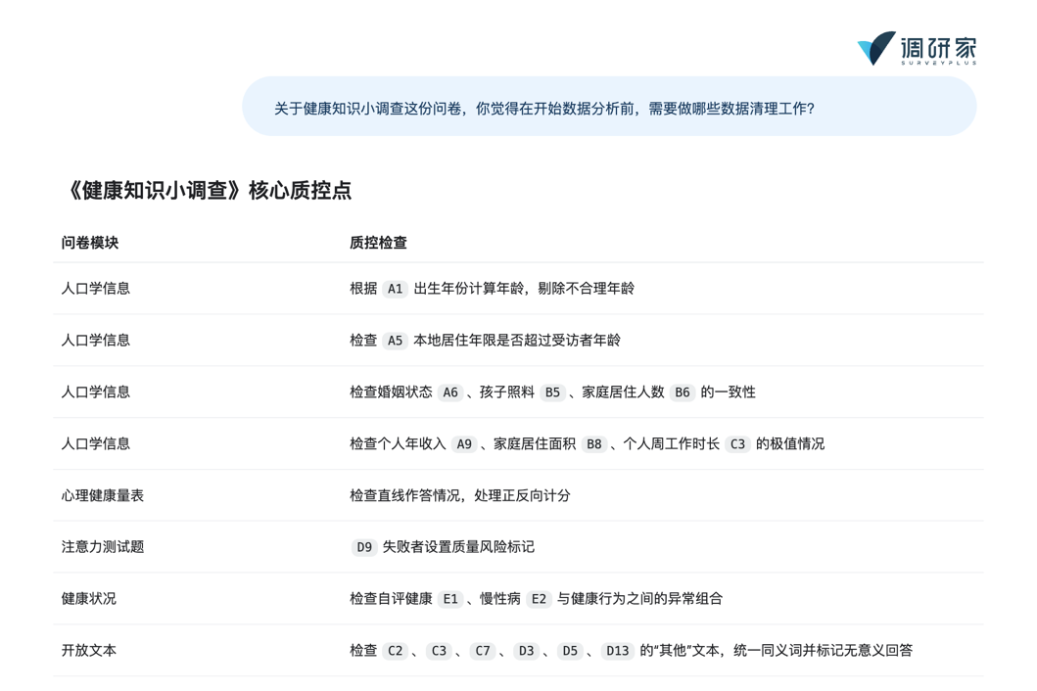Click the E2 tag after 慢性病
Screen dimensions: 1037x691
[x=539, y=599]
